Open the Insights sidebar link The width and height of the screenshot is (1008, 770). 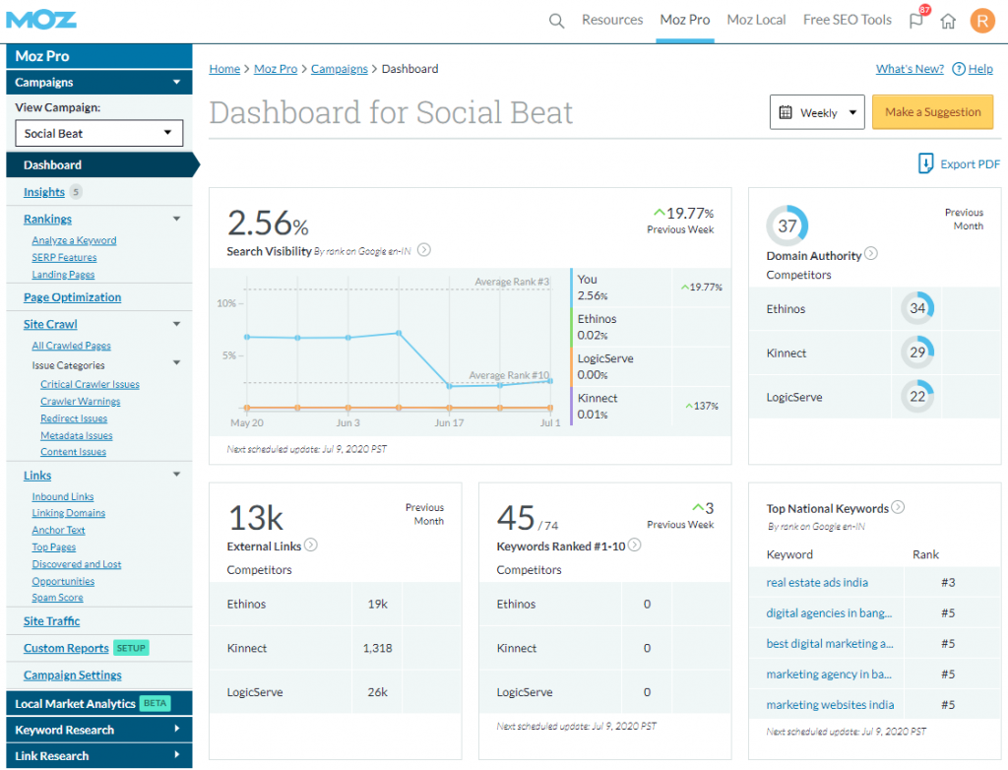point(43,192)
